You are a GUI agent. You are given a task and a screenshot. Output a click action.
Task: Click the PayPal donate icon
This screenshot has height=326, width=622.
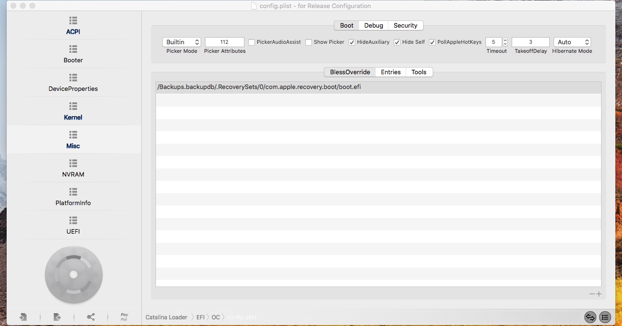tap(124, 317)
